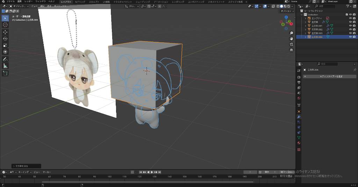This screenshot has height=187, width=358.
Task: Choose the Annotate pencil tool
Action: tap(5, 59)
